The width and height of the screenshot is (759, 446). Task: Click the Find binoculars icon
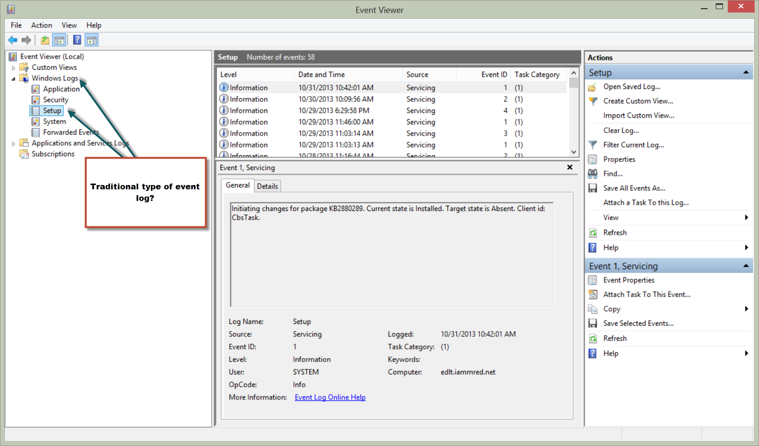593,174
